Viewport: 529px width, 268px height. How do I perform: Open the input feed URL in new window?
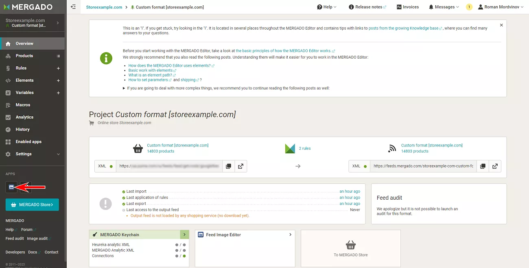click(x=241, y=166)
